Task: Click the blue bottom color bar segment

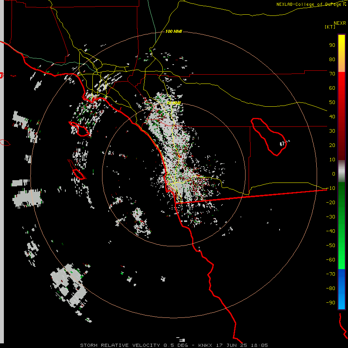Action: [x=341, y=289]
